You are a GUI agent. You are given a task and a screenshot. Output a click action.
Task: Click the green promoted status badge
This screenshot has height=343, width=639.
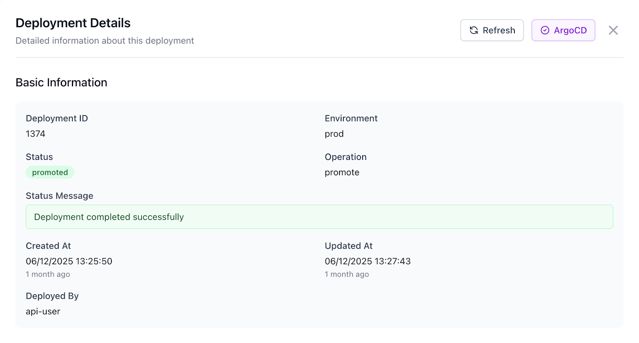[50, 172]
